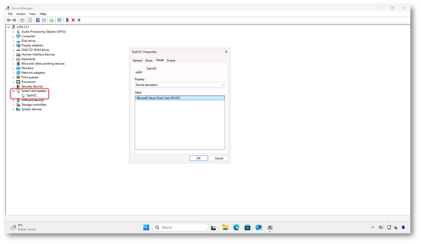The image size is (421, 244).
Task: Click the Computer category icon in the tree
Action: click(x=18, y=36)
